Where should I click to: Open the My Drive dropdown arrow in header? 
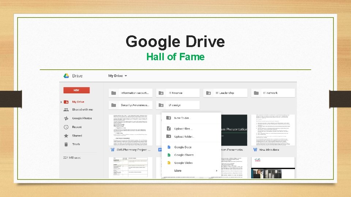point(126,76)
